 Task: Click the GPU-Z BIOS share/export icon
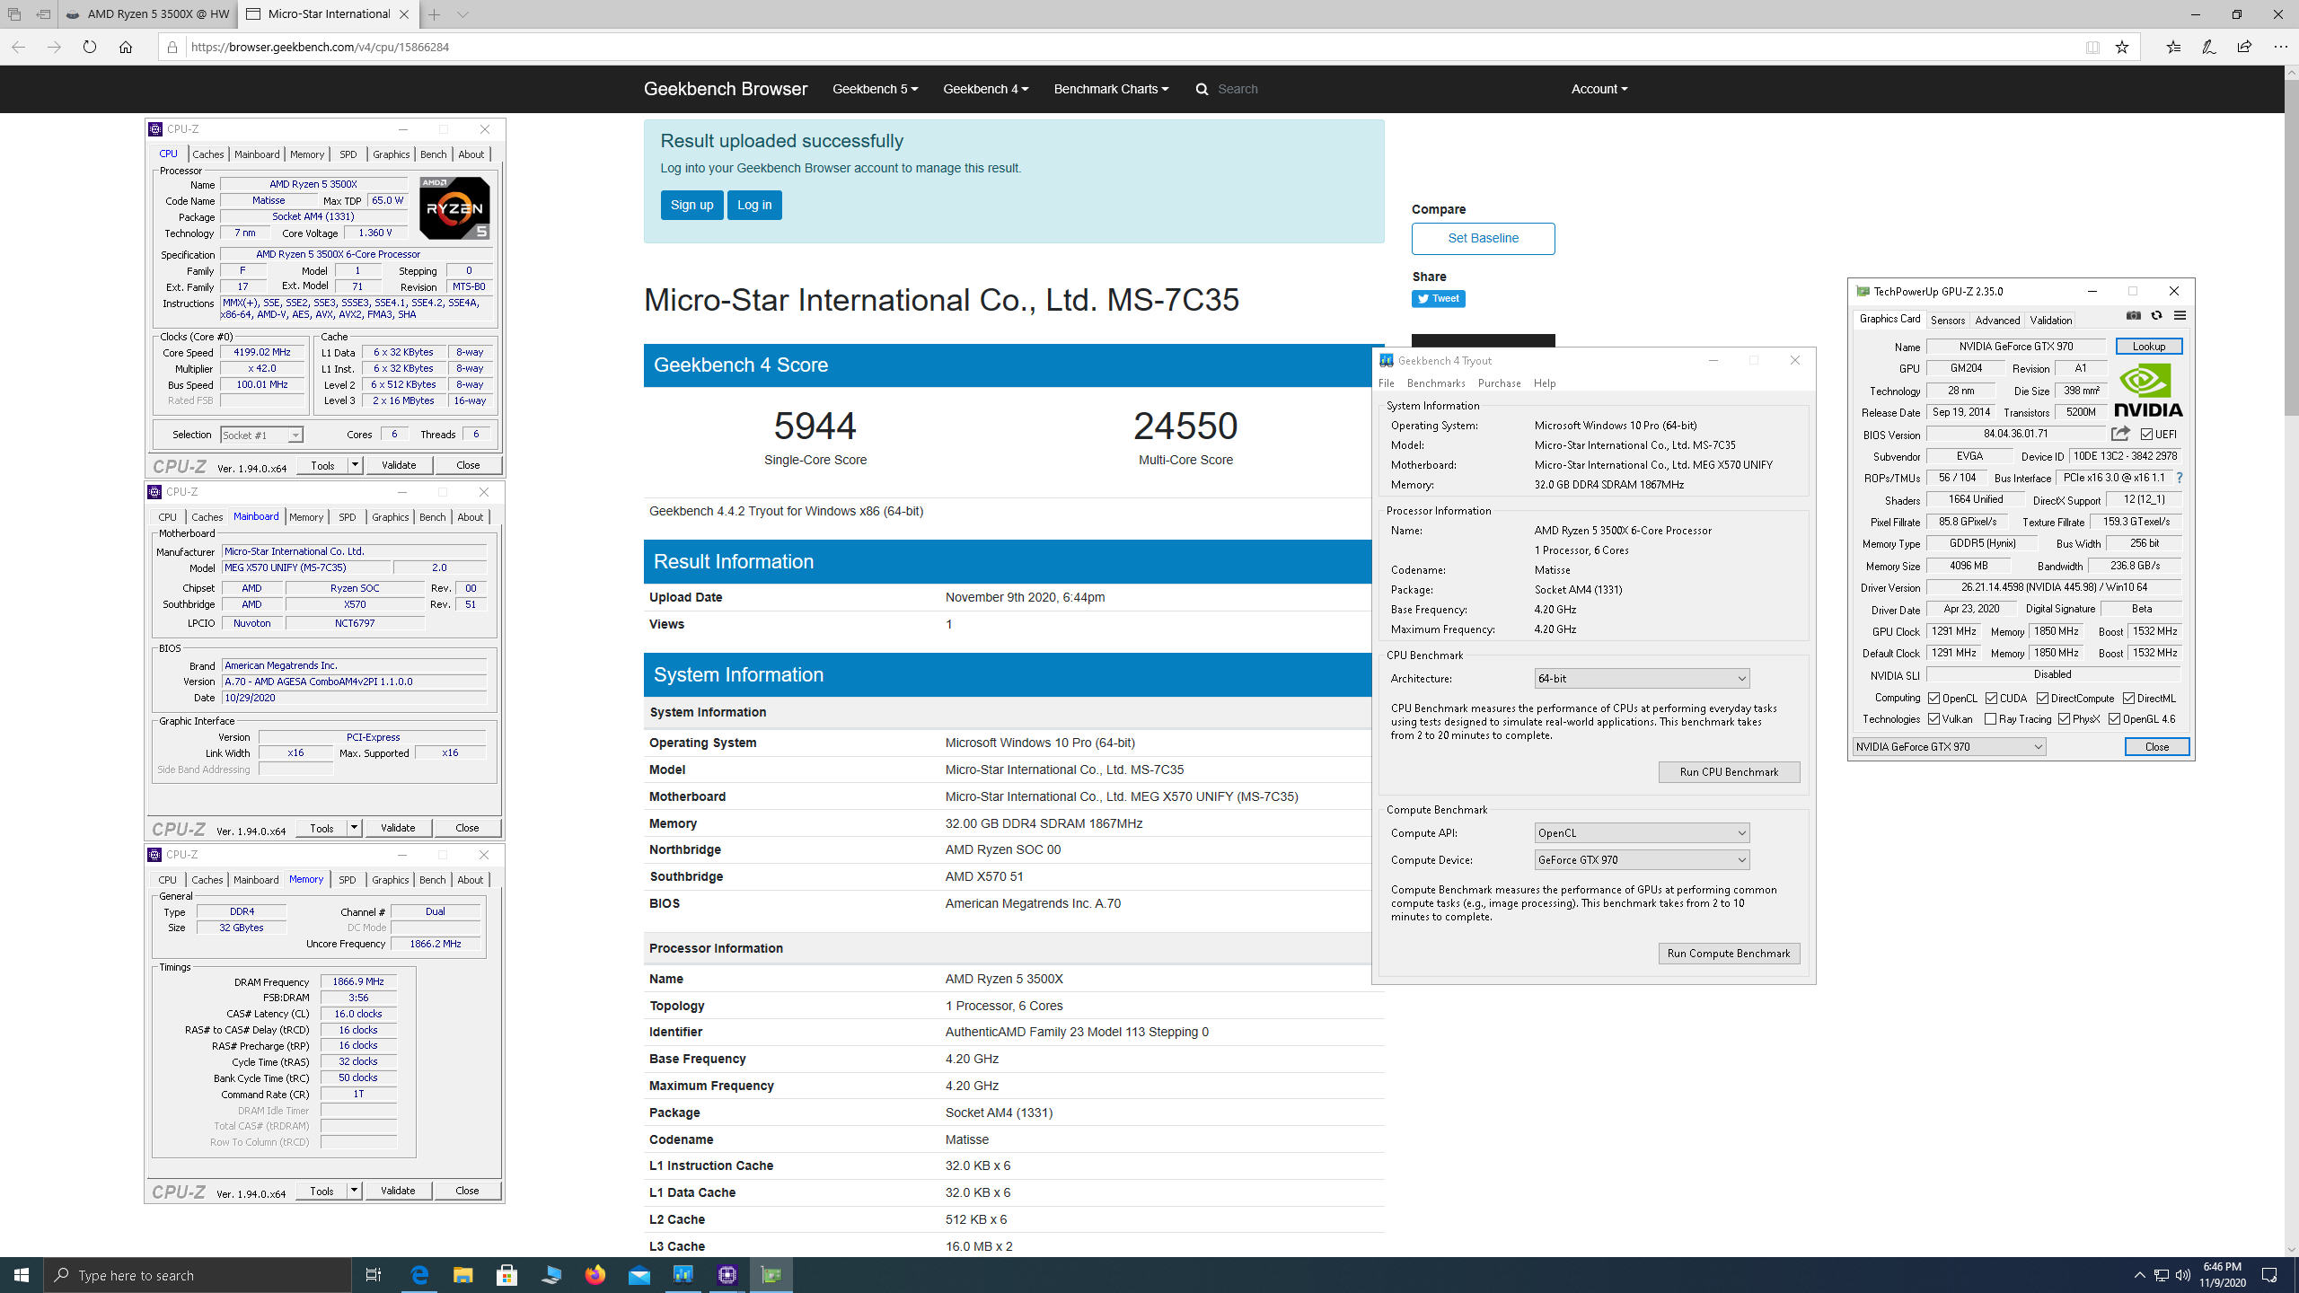(2120, 434)
